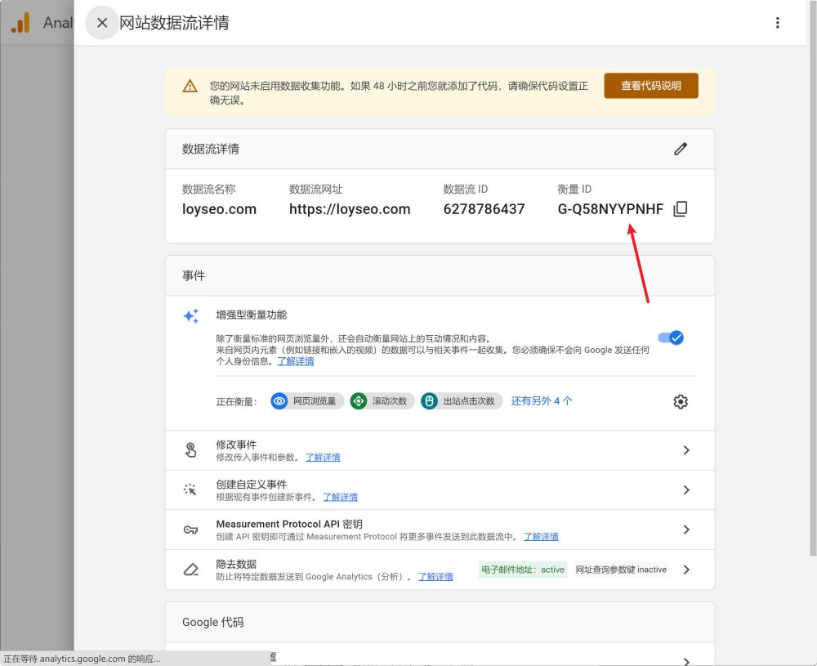Click 电子邮件地址: active badge
Screen dimensions: 817x666
click(523, 570)
